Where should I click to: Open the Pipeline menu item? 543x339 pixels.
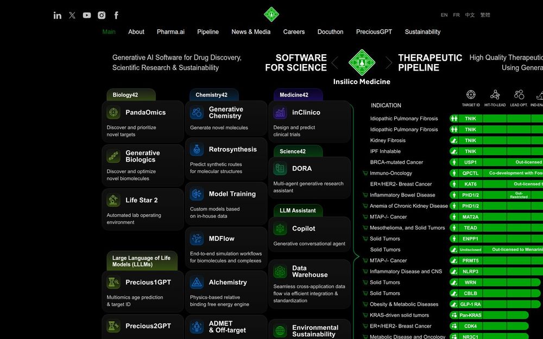(208, 31)
